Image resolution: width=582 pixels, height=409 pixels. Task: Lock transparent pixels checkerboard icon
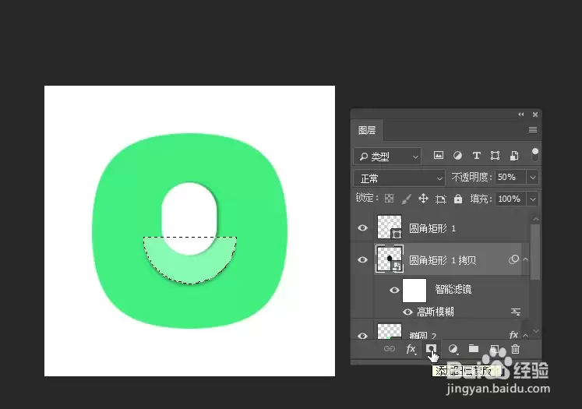point(389,199)
